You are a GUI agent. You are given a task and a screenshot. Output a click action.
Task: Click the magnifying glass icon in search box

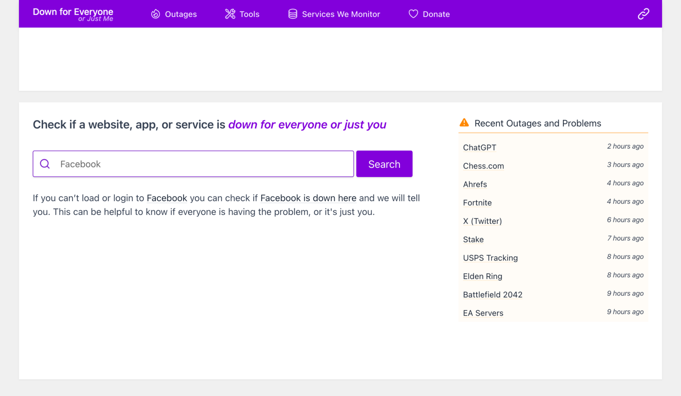45,164
